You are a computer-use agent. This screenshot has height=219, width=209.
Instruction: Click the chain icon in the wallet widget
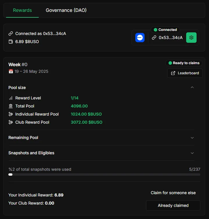(x=154, y=38)
